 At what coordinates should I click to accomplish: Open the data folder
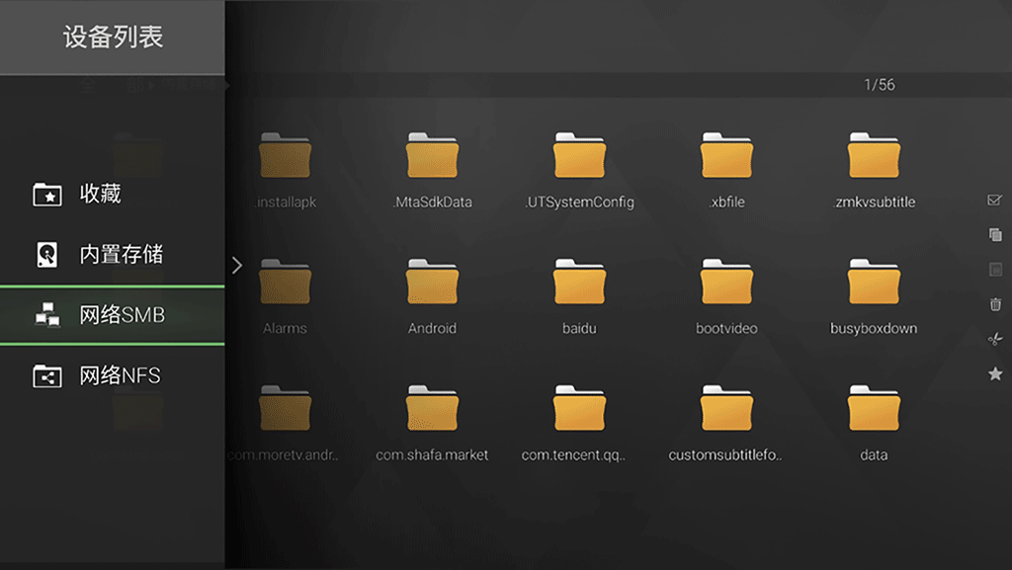pos(874,423)
